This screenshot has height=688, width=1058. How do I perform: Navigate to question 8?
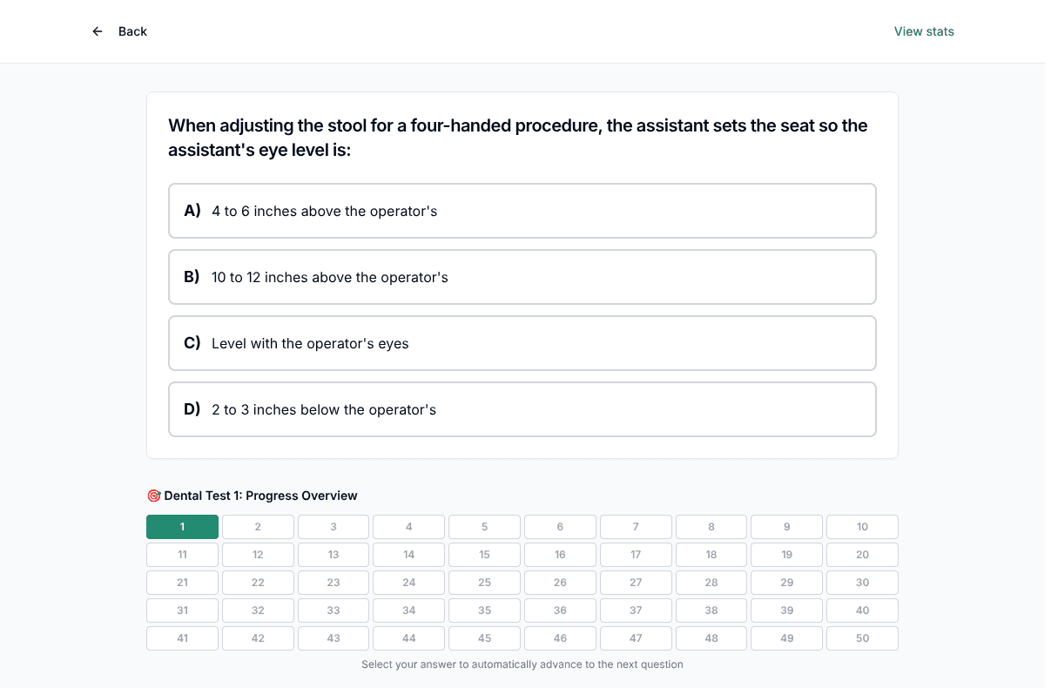pyautogui.click(x=711, y=527)
